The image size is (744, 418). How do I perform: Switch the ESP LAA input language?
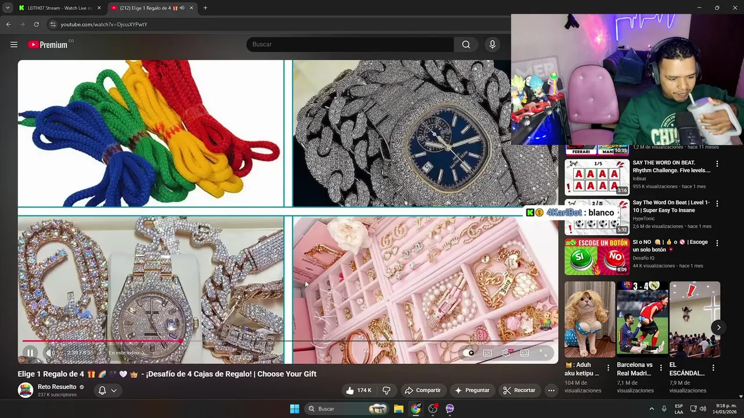(679, 409)
